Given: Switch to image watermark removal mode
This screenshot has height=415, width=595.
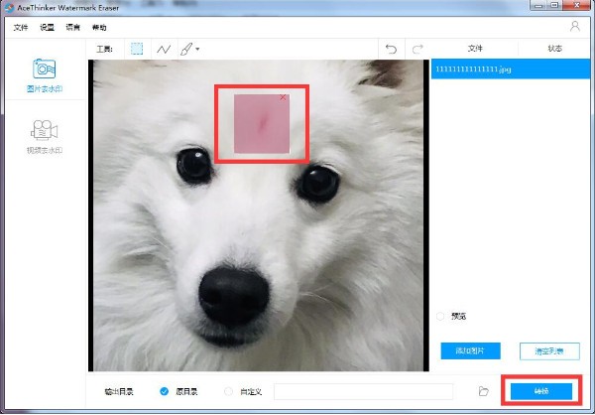Looking at the screenshot, I should [x=45, y=75].
